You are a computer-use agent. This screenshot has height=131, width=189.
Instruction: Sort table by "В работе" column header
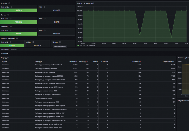pyautogui.click(x=105, y=62)
